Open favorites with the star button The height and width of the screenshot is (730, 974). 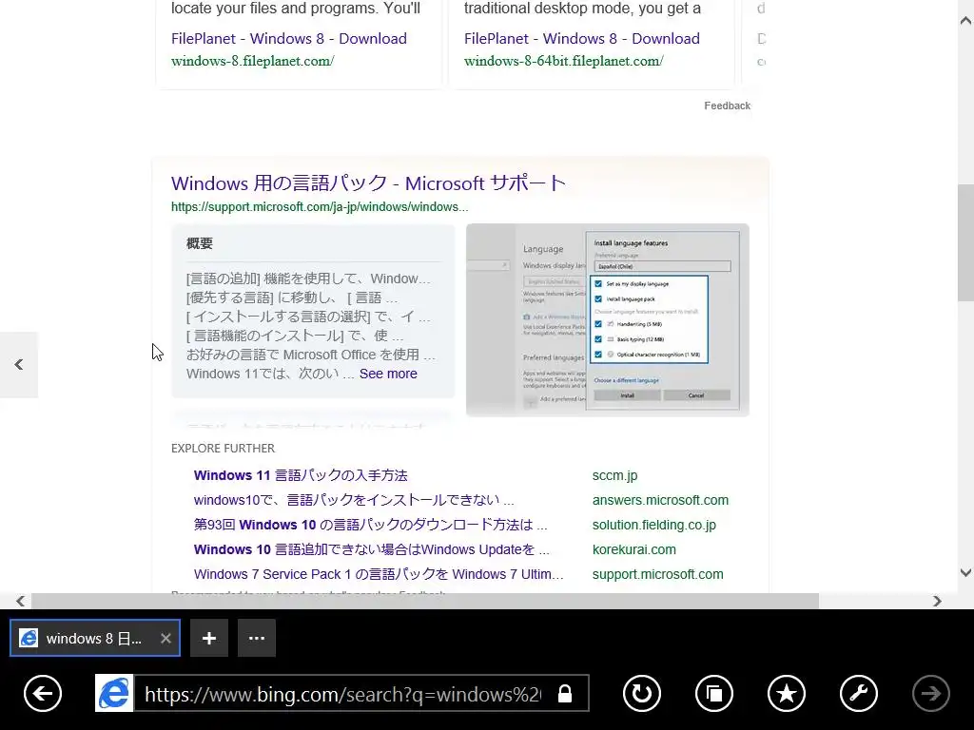(x=787, y=693)
